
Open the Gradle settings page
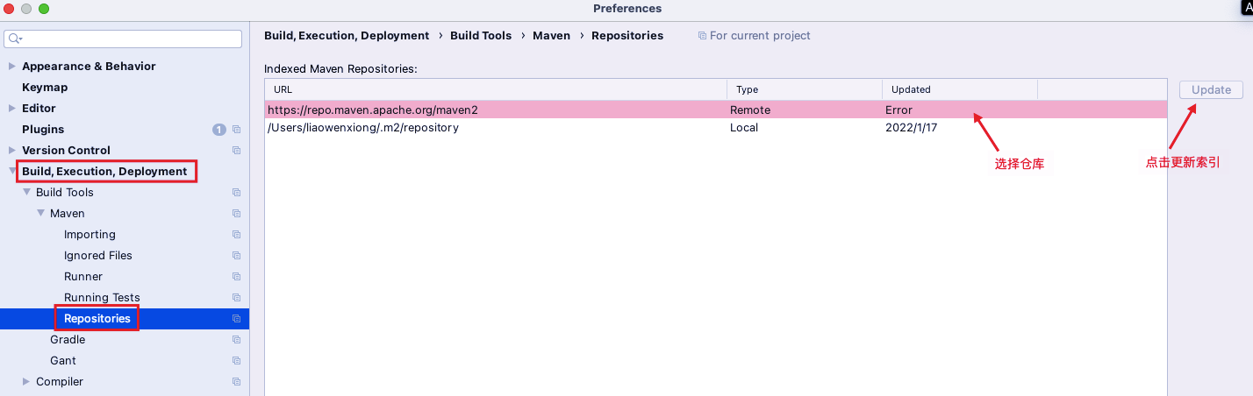(x=68, y=340)
